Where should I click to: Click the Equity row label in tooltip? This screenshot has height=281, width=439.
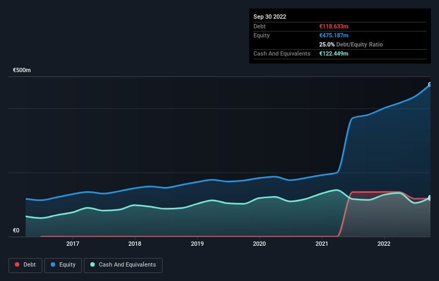261,35
